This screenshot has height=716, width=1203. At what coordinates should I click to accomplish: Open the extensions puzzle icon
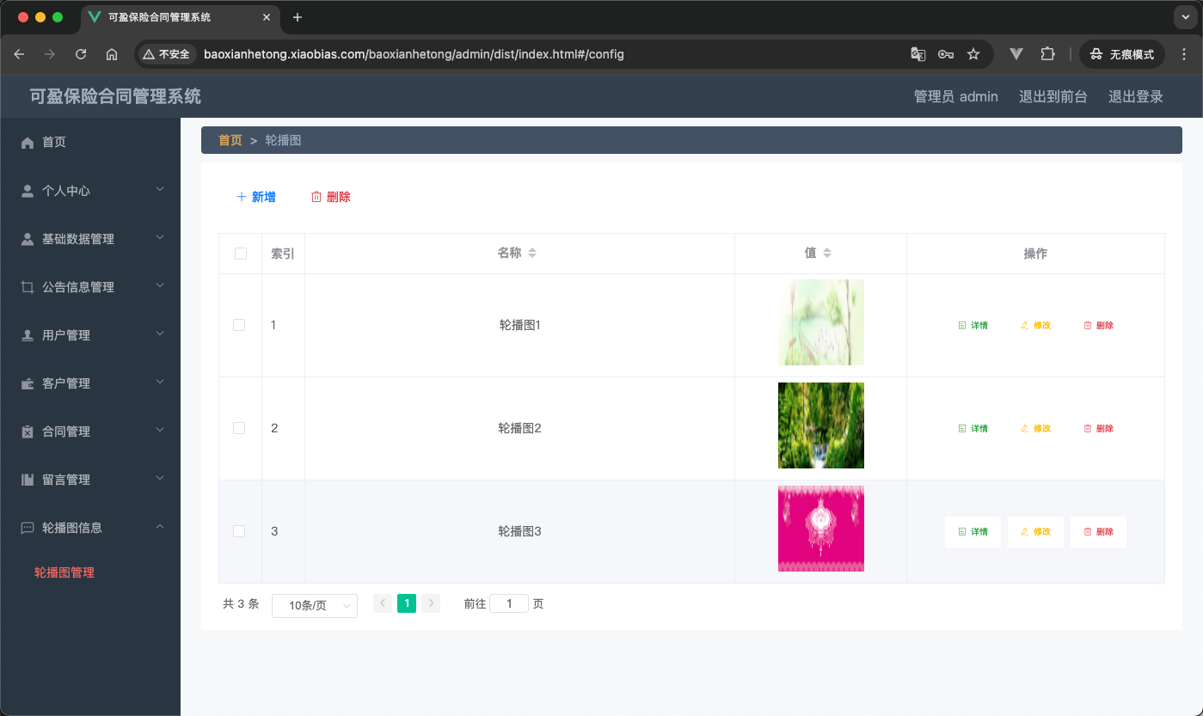tap(1047, 54)
